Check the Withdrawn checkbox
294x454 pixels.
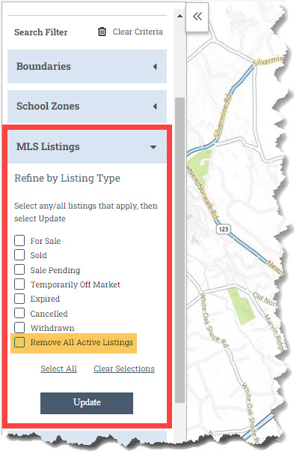pos(19,327)
